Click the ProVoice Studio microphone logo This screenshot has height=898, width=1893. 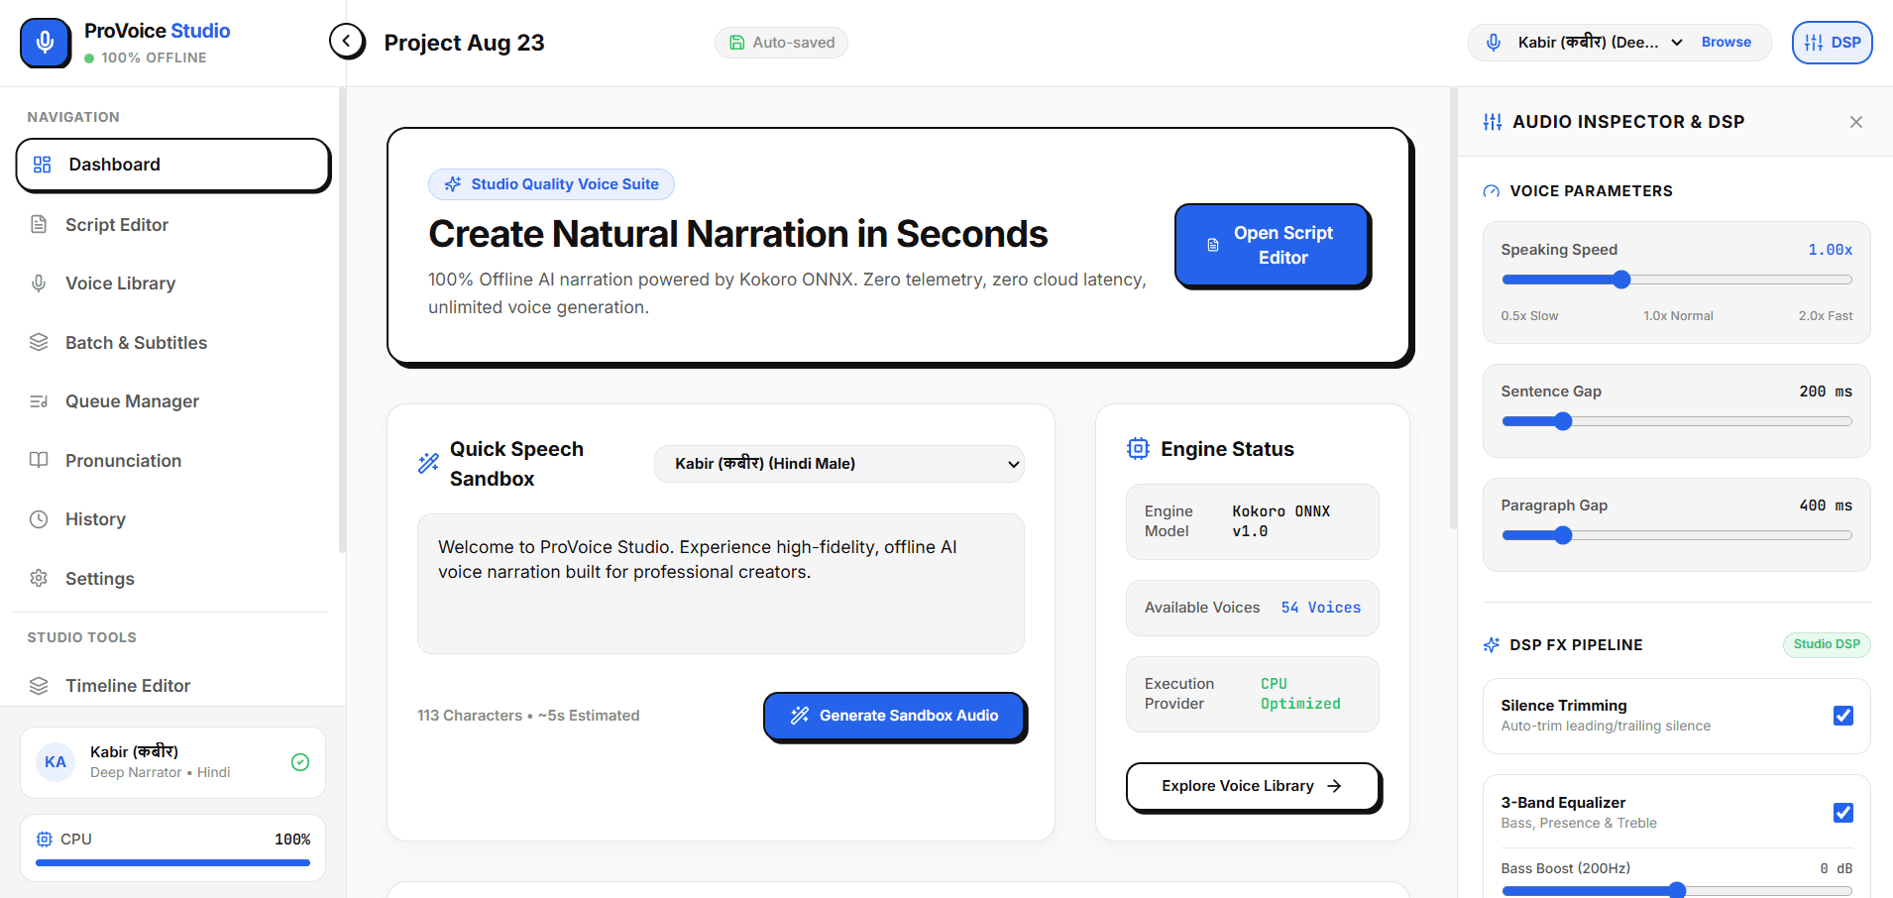[x=45, y=43]
